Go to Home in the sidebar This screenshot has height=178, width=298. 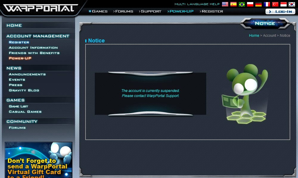[14, 25]
